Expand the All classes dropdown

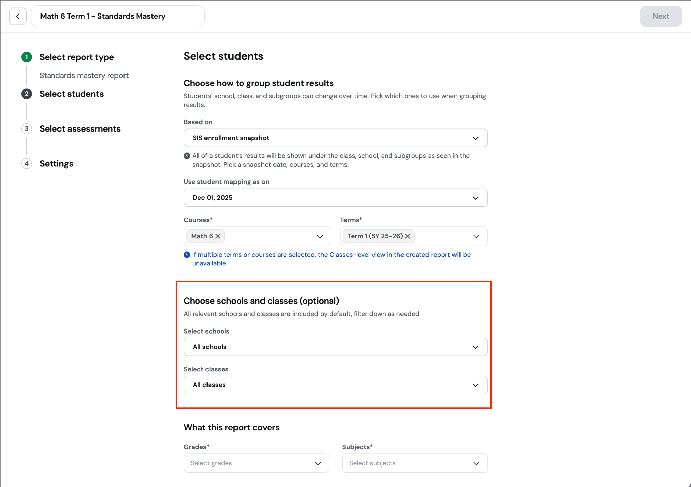(x=335, y=385)
